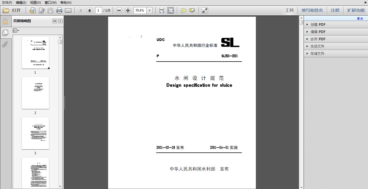Click the document scroll up arrow
Image resolution: width=368 pixels, height=189 pixels.
click(301, 18)
